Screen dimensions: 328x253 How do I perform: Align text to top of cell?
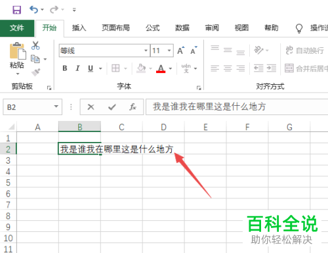pyautogui.click(x=215, y=48)
